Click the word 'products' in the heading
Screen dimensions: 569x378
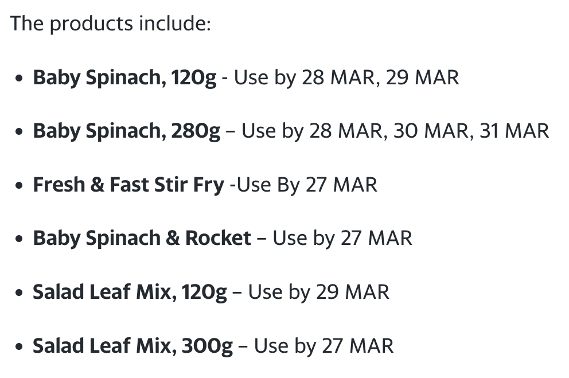pyautogui.click(x=91, y=25)
